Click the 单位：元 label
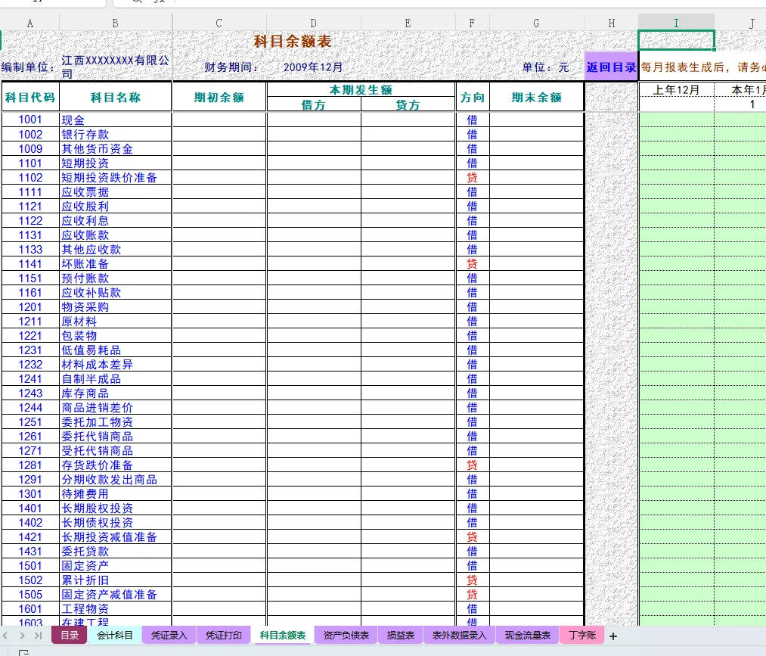This screenshot has height=656, width=766. point(545,67)
